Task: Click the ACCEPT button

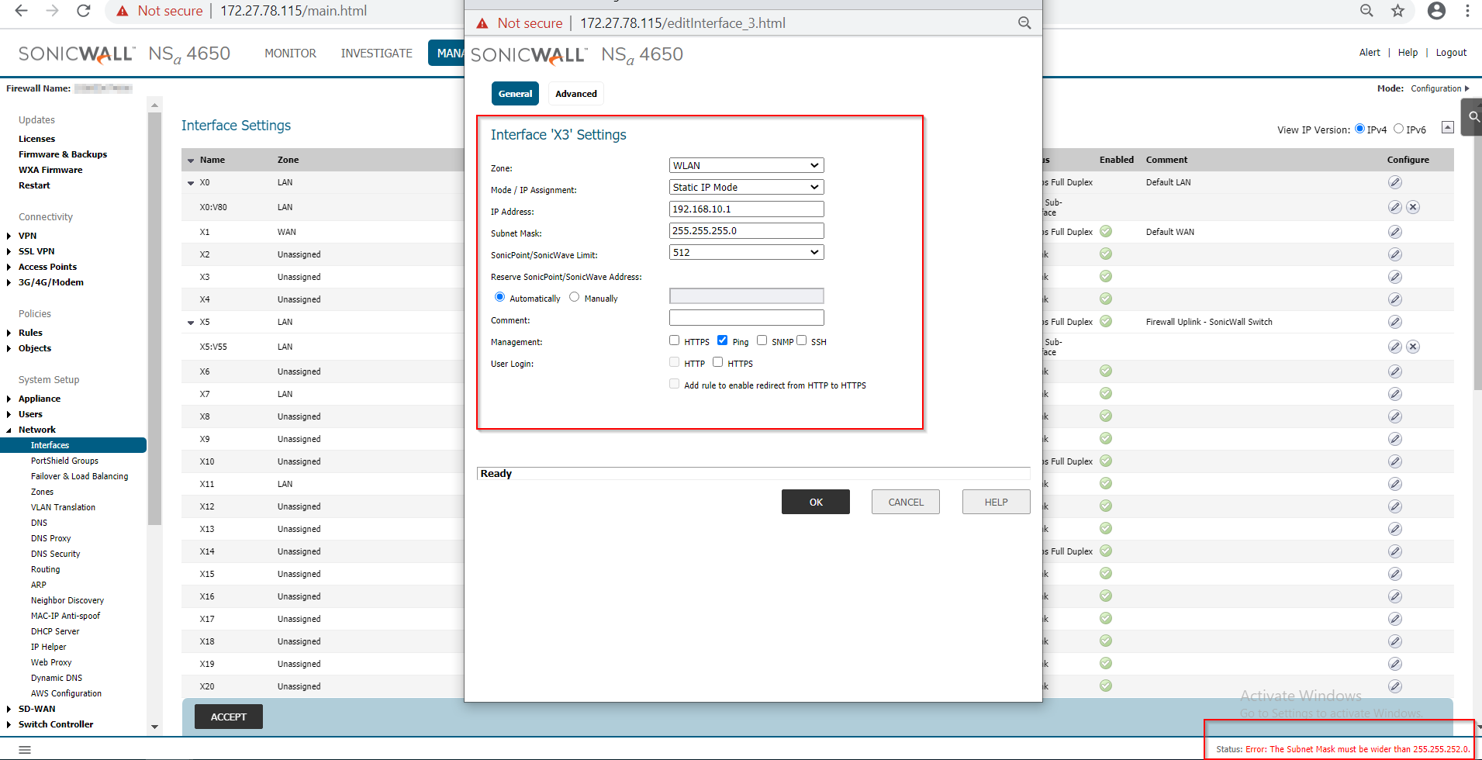Action: click(x=229, y=717)
